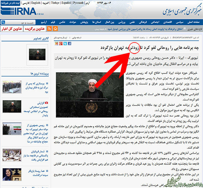This screenshot has height=188, width=203.
Task: Open رییس جمهوری از میانه سفر نیویورک headline
Action: (36, 133)
